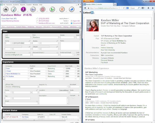155x123 pixels.
Task: Click the Firefox URL address bar
Action: (x=104, y=8)
